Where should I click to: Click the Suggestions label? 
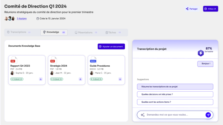point(143,80)
